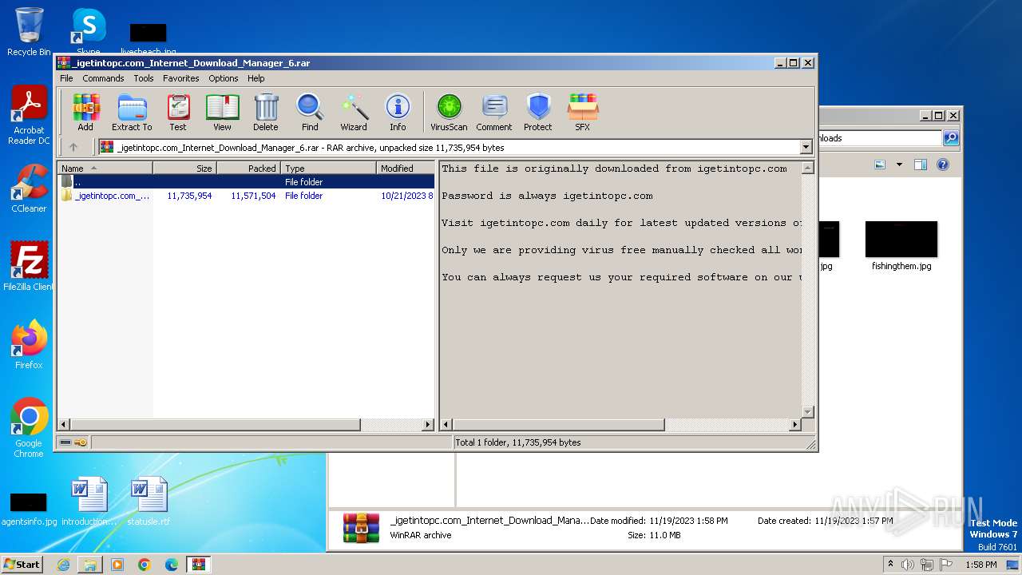The image size is (1022, 575).
Task: Go up one folder level arrow
Action: pos(73,147)
